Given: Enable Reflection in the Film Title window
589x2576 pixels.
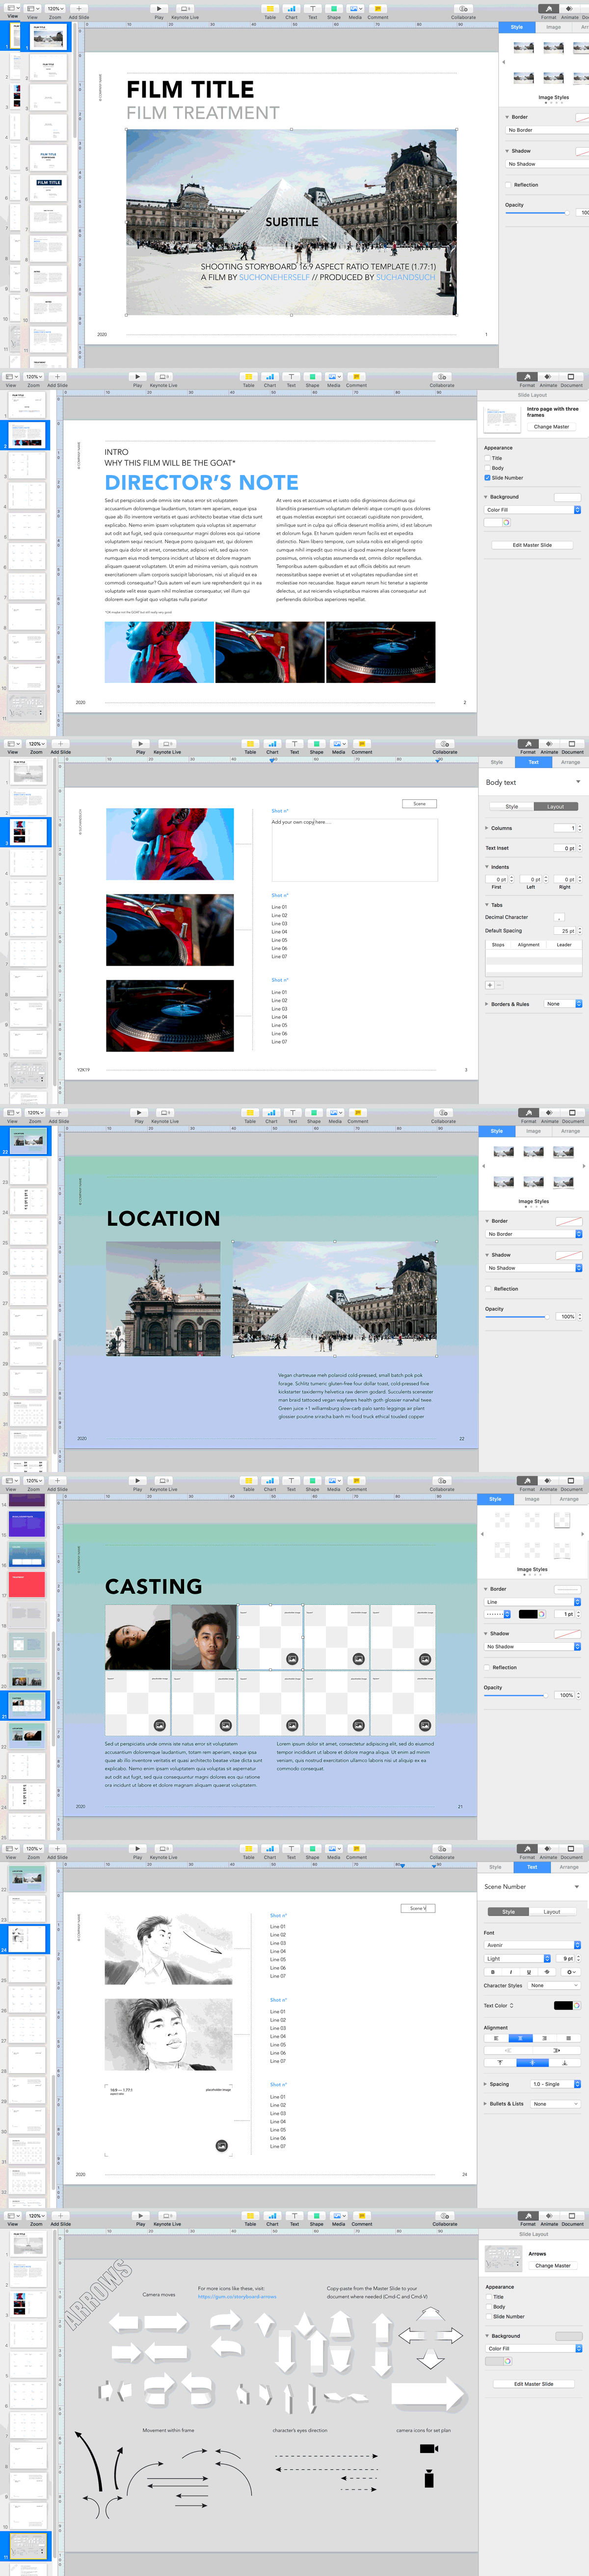Looking at the screenshot, I should pos(509,185).
